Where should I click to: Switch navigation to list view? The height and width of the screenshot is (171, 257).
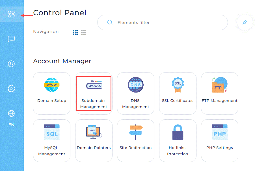[x=83, y=32]
